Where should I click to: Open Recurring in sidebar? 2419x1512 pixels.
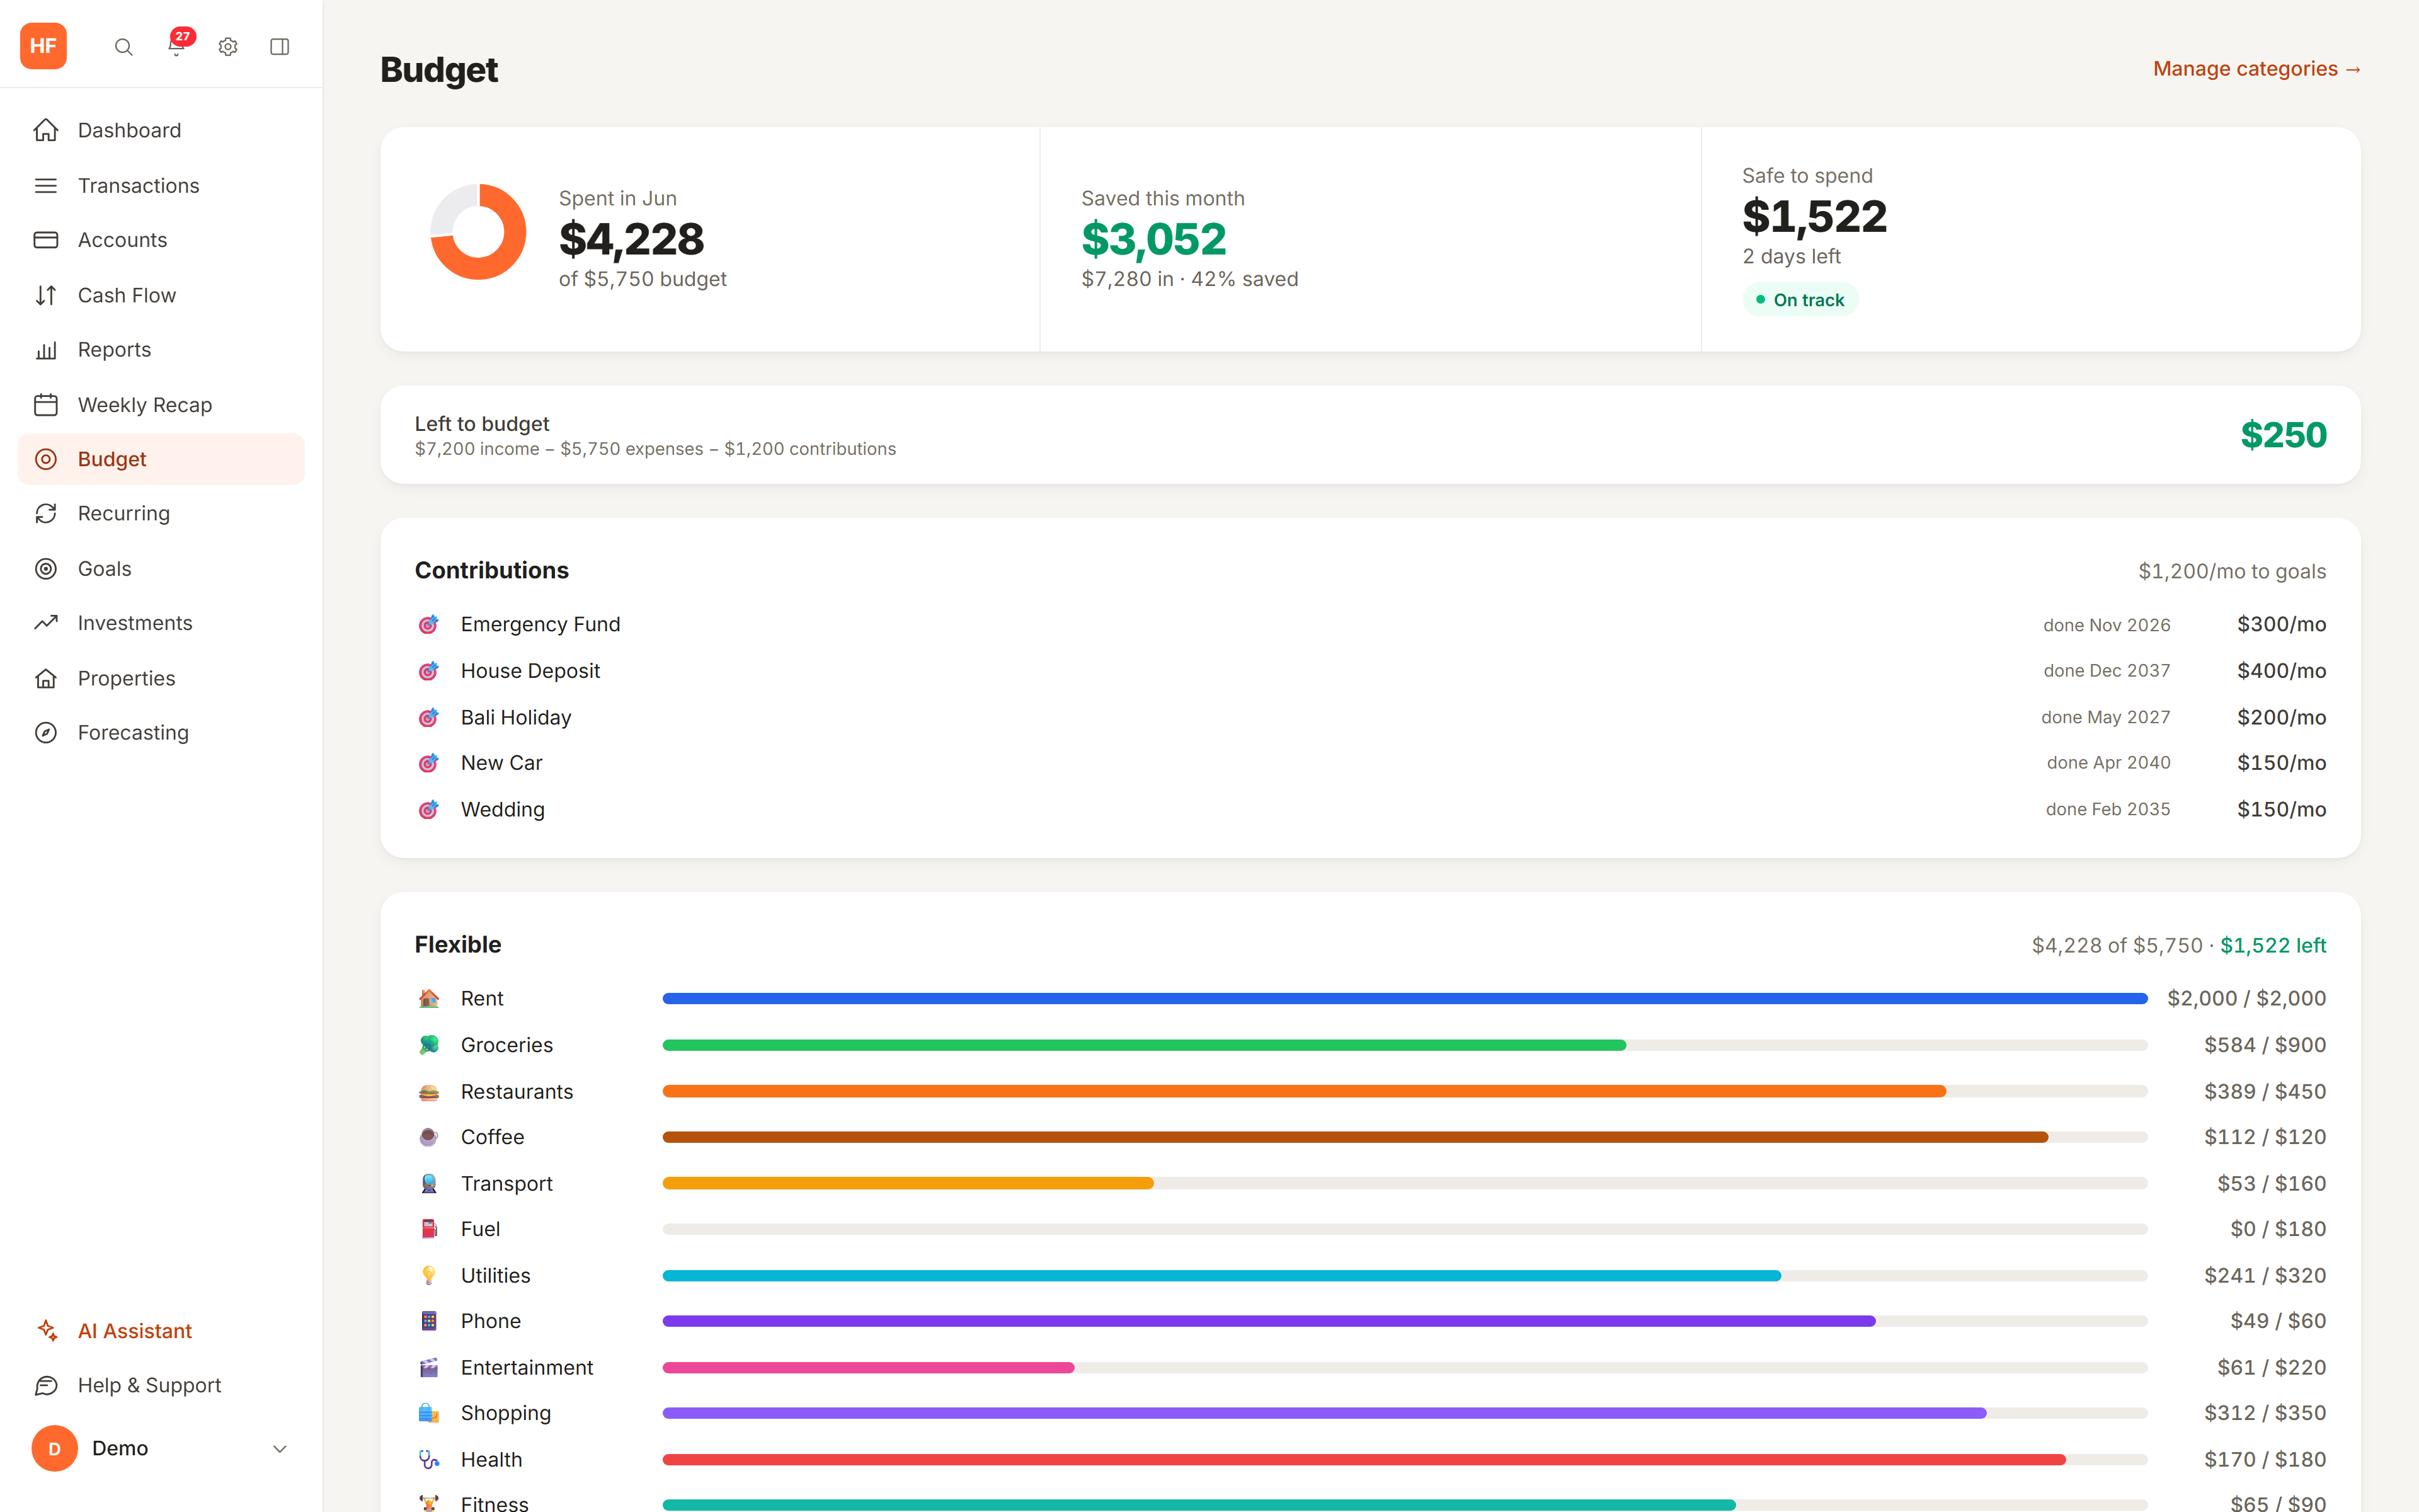click(161, 513)
